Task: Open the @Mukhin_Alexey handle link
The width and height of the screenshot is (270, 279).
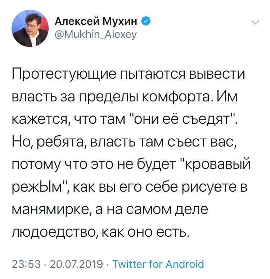Action: (x=96, y=34)
